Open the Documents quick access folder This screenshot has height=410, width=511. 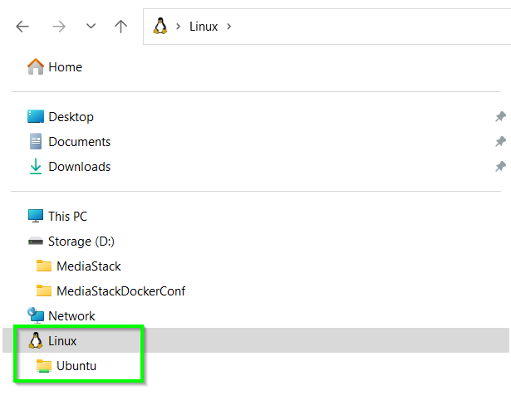(x=78, y=142)
